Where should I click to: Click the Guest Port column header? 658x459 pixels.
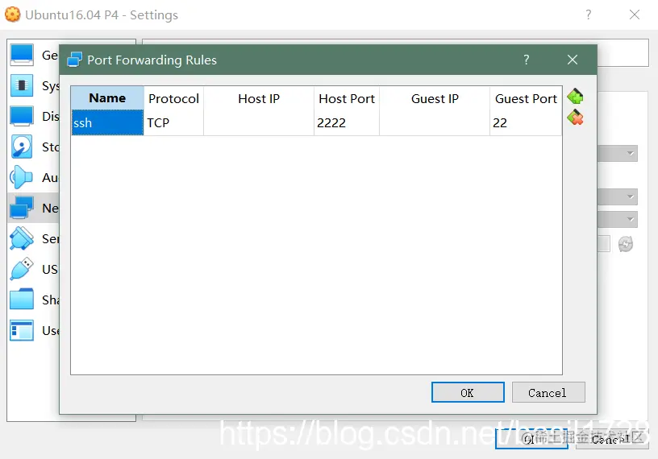tap(526, 98)
